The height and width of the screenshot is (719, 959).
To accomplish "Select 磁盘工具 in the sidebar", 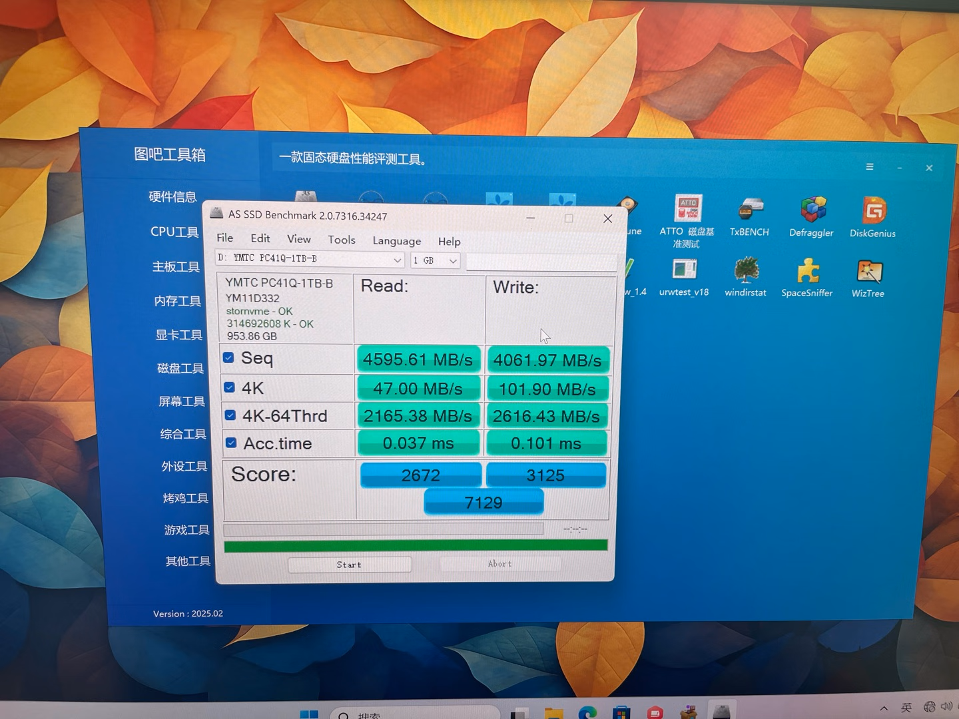I will click(x=180, y=368).
